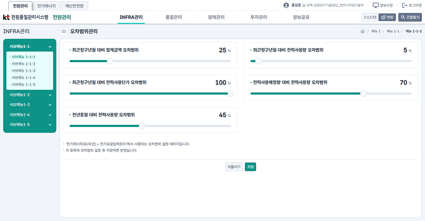The height and width of the screenshot is (221, 425).
Task: Click the 로그아웃 logout icon
Action: 404,6
